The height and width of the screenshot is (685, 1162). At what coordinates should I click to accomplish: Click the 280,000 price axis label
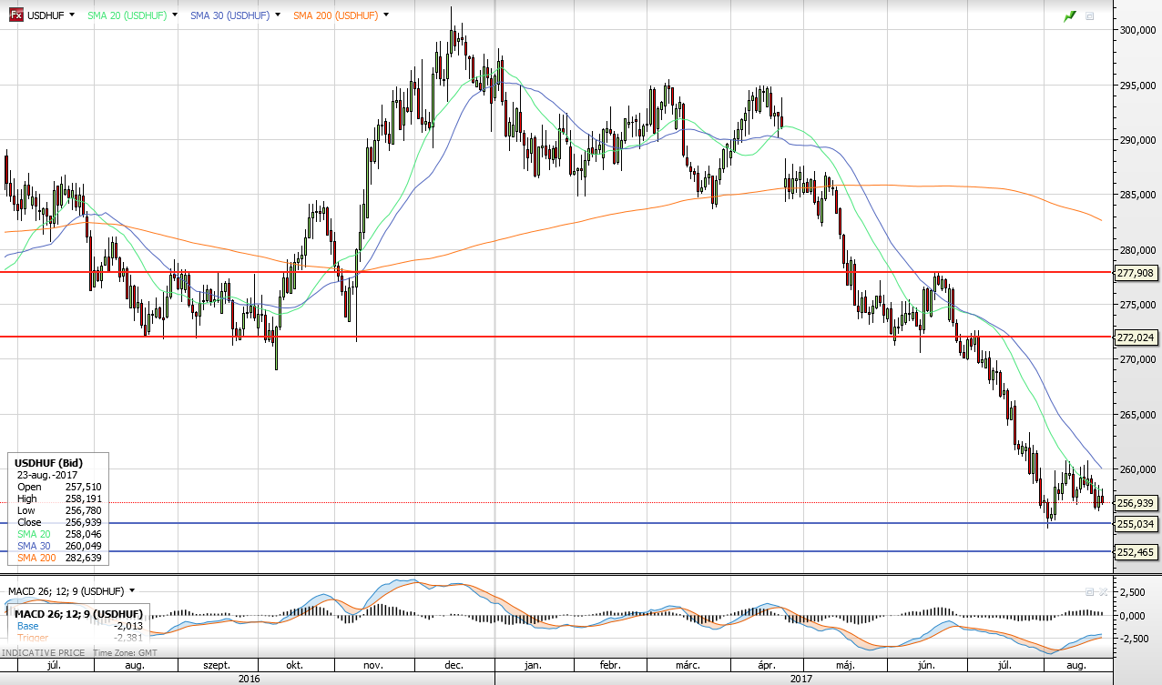(1138, 250)
